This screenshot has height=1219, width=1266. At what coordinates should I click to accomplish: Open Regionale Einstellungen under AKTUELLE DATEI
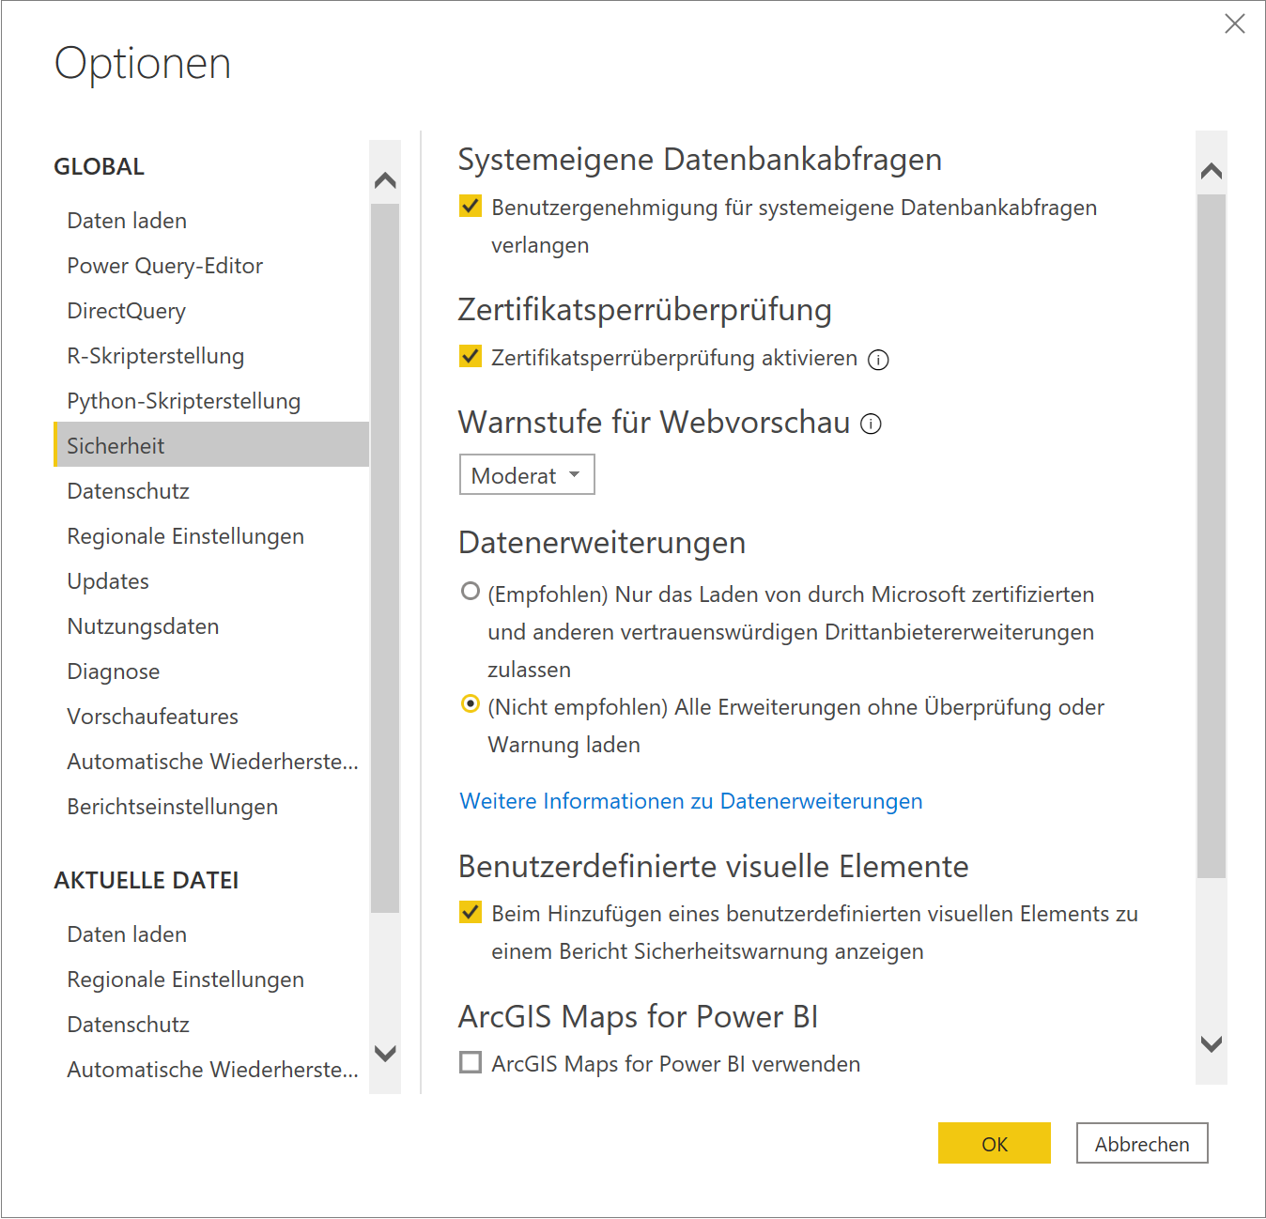(211, 980)
